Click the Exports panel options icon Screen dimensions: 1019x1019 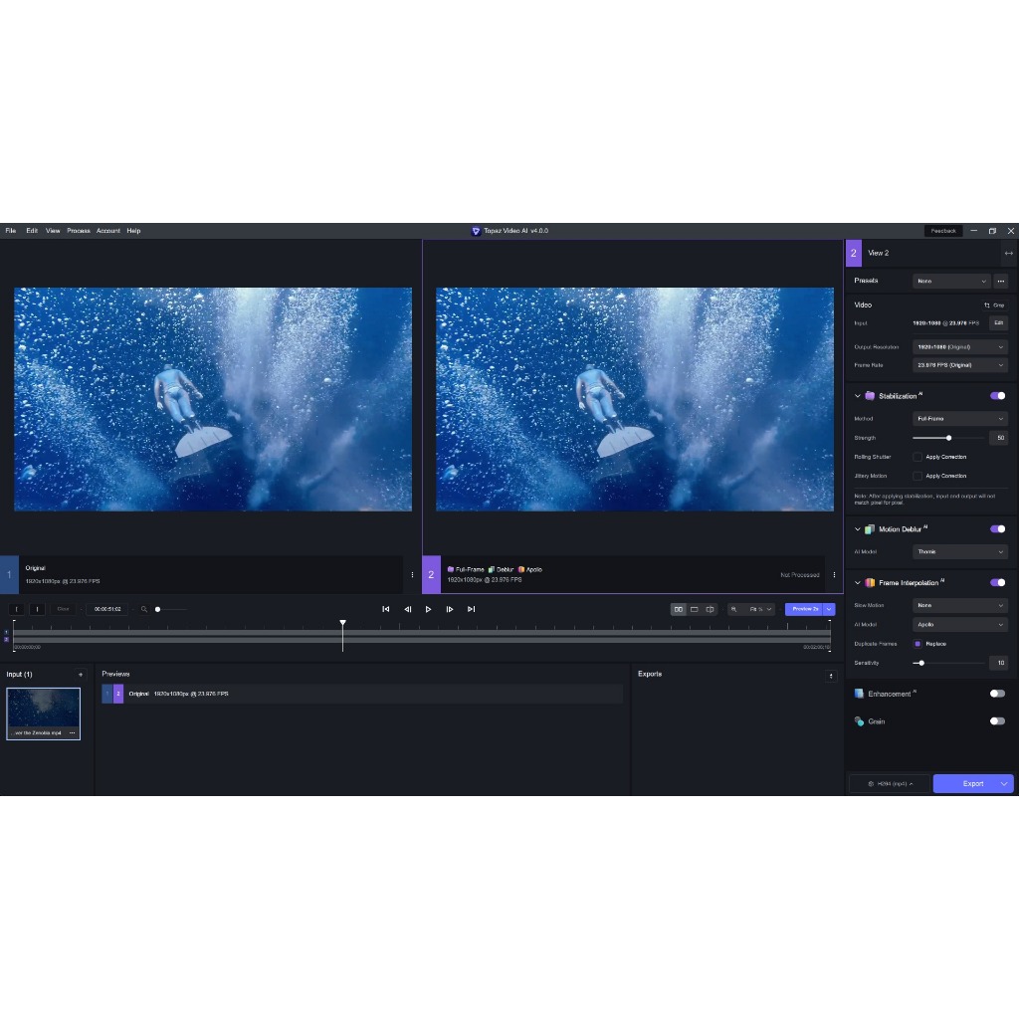(831, 676)
